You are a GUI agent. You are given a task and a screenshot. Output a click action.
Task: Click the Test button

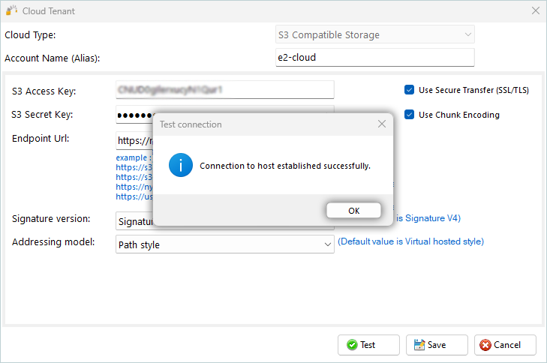(368, 345)
